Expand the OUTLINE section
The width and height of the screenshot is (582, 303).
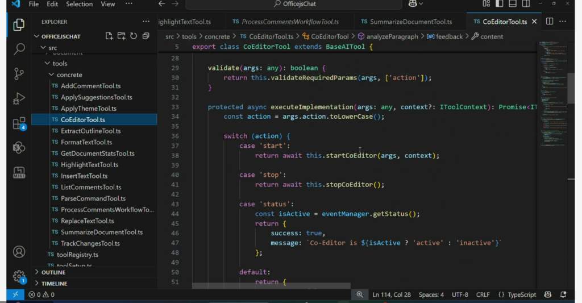(x=53, y=272)
